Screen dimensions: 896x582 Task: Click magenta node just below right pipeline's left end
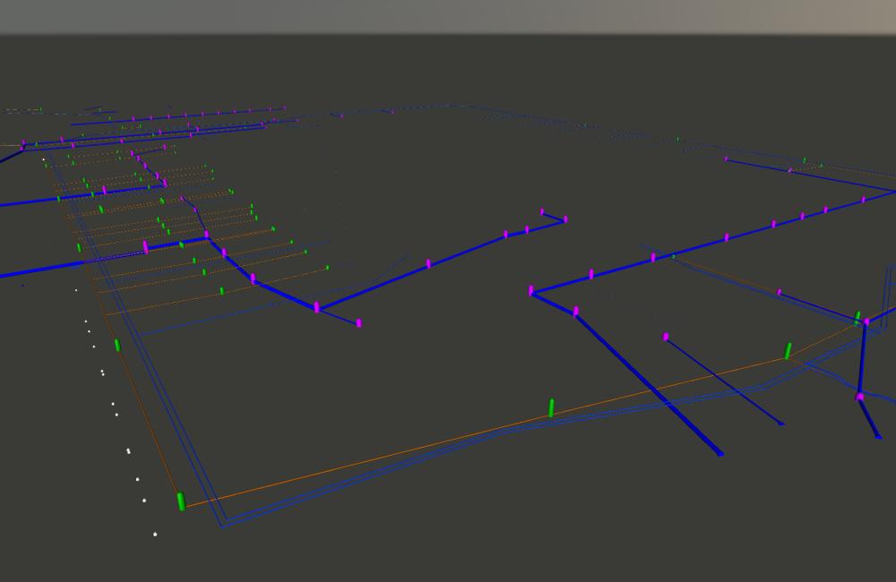[x=575, y=312]
